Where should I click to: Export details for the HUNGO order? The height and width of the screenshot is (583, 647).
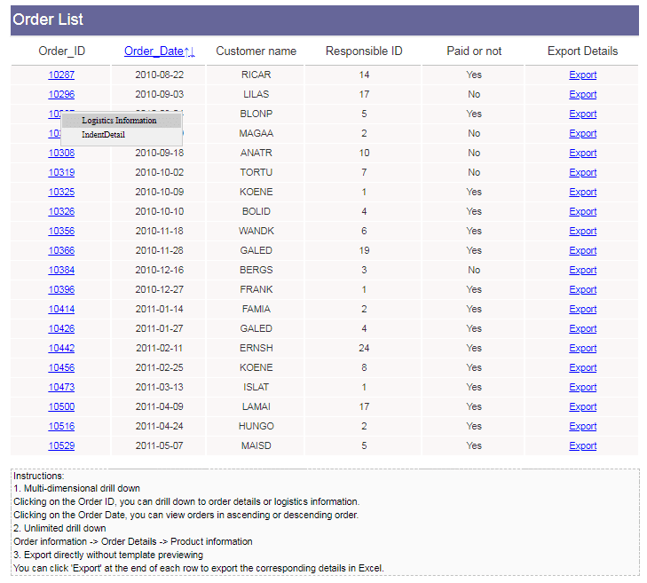pos(582,426)
